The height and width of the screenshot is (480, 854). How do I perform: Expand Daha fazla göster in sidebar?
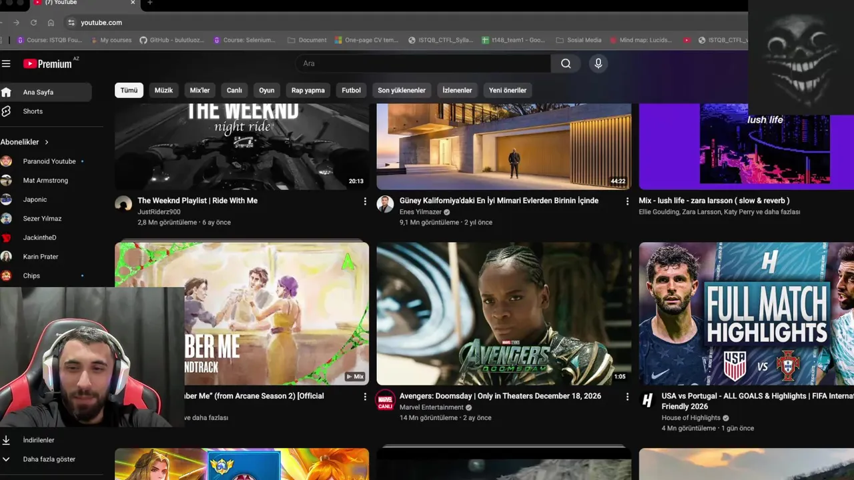(x=45, y=459)
